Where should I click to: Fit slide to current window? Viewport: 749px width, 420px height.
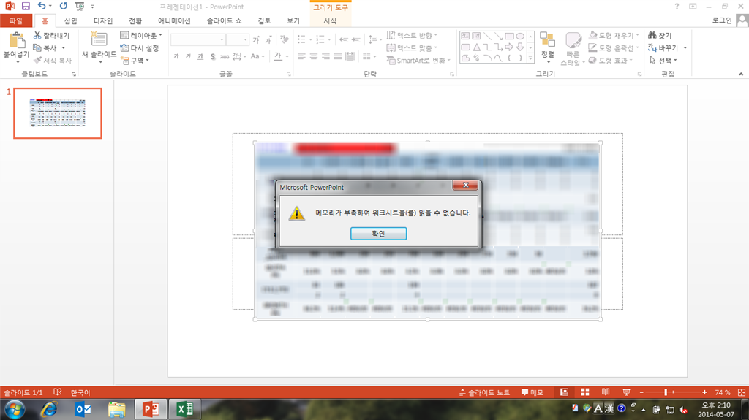(742, 392)
